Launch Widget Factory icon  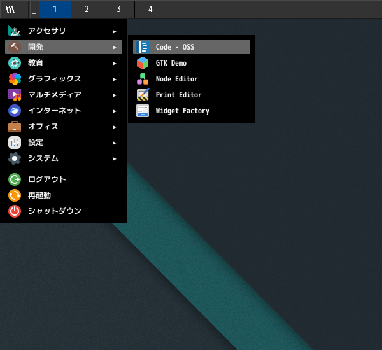143,111
